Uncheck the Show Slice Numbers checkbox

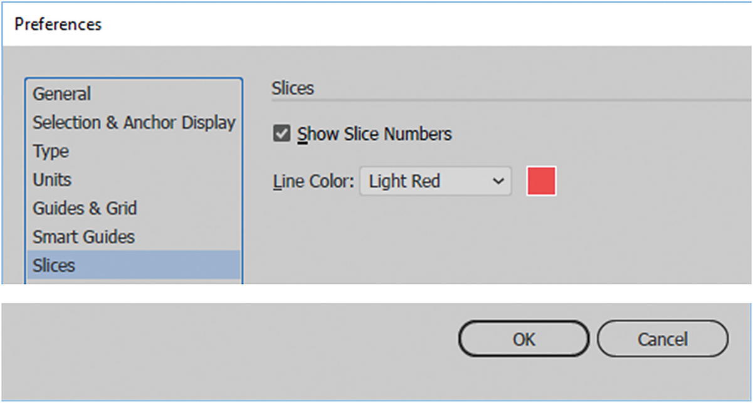[282, 133]
